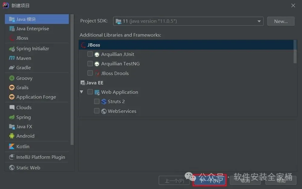This screenshot has width=302, height=189.
Task: Click the Groovy green icon
Action: pos(12,78)
